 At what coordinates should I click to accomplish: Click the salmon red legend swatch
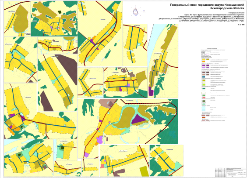[x=203, y=98]
